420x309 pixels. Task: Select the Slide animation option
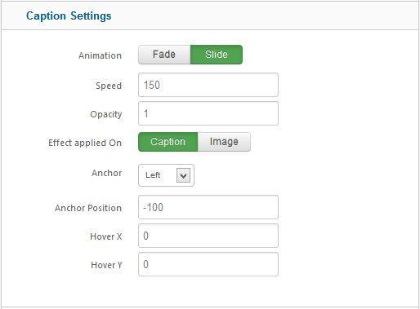(x=217, y=55)
